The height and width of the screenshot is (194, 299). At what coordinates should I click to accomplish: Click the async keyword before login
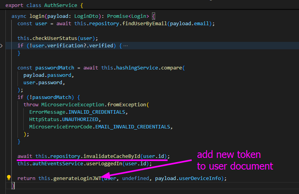pos(19,16)
